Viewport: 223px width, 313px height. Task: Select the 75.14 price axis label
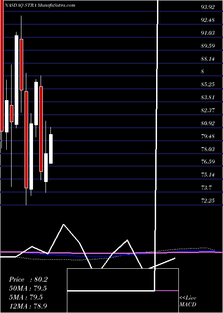coord(208,175)
